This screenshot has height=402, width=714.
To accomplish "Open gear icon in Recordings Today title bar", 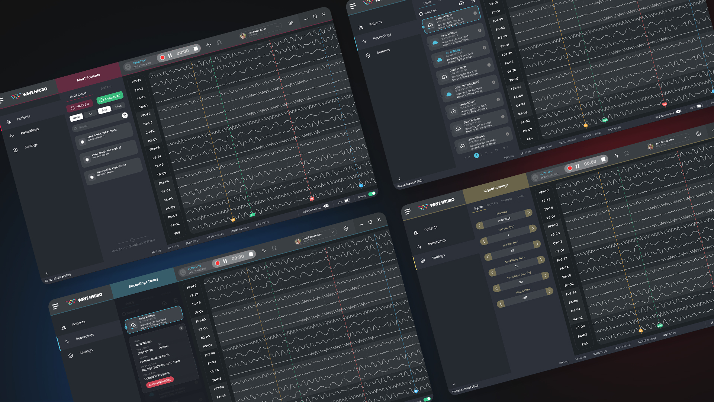I will [346, 229].
